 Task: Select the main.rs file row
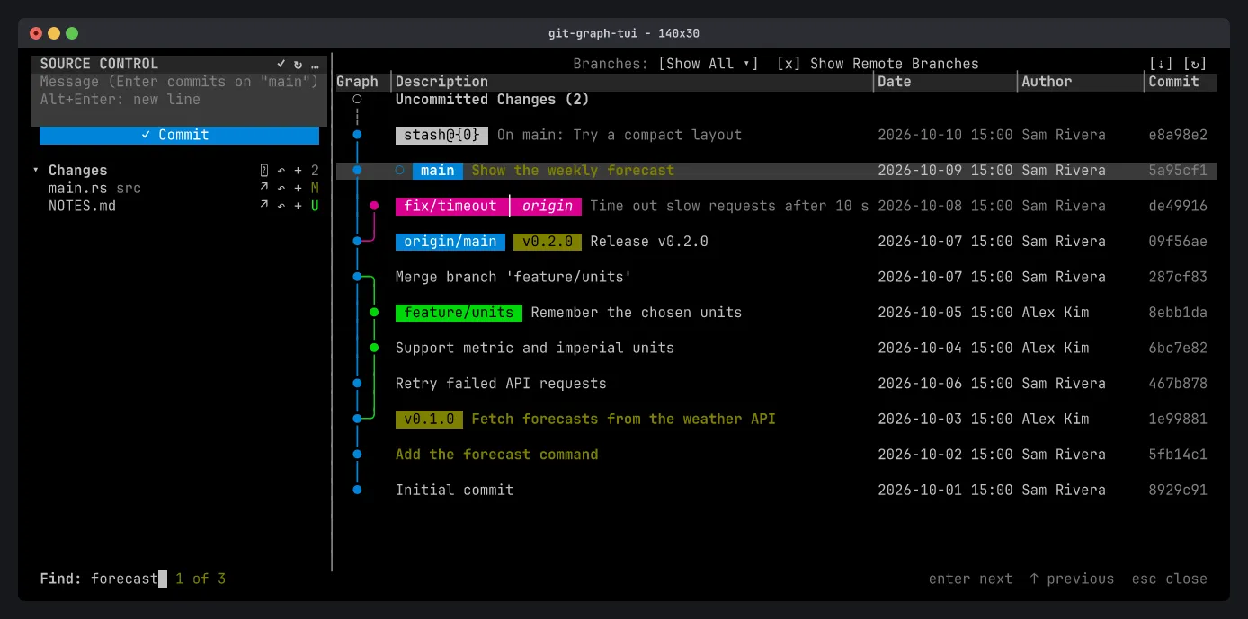click(179, 189)
